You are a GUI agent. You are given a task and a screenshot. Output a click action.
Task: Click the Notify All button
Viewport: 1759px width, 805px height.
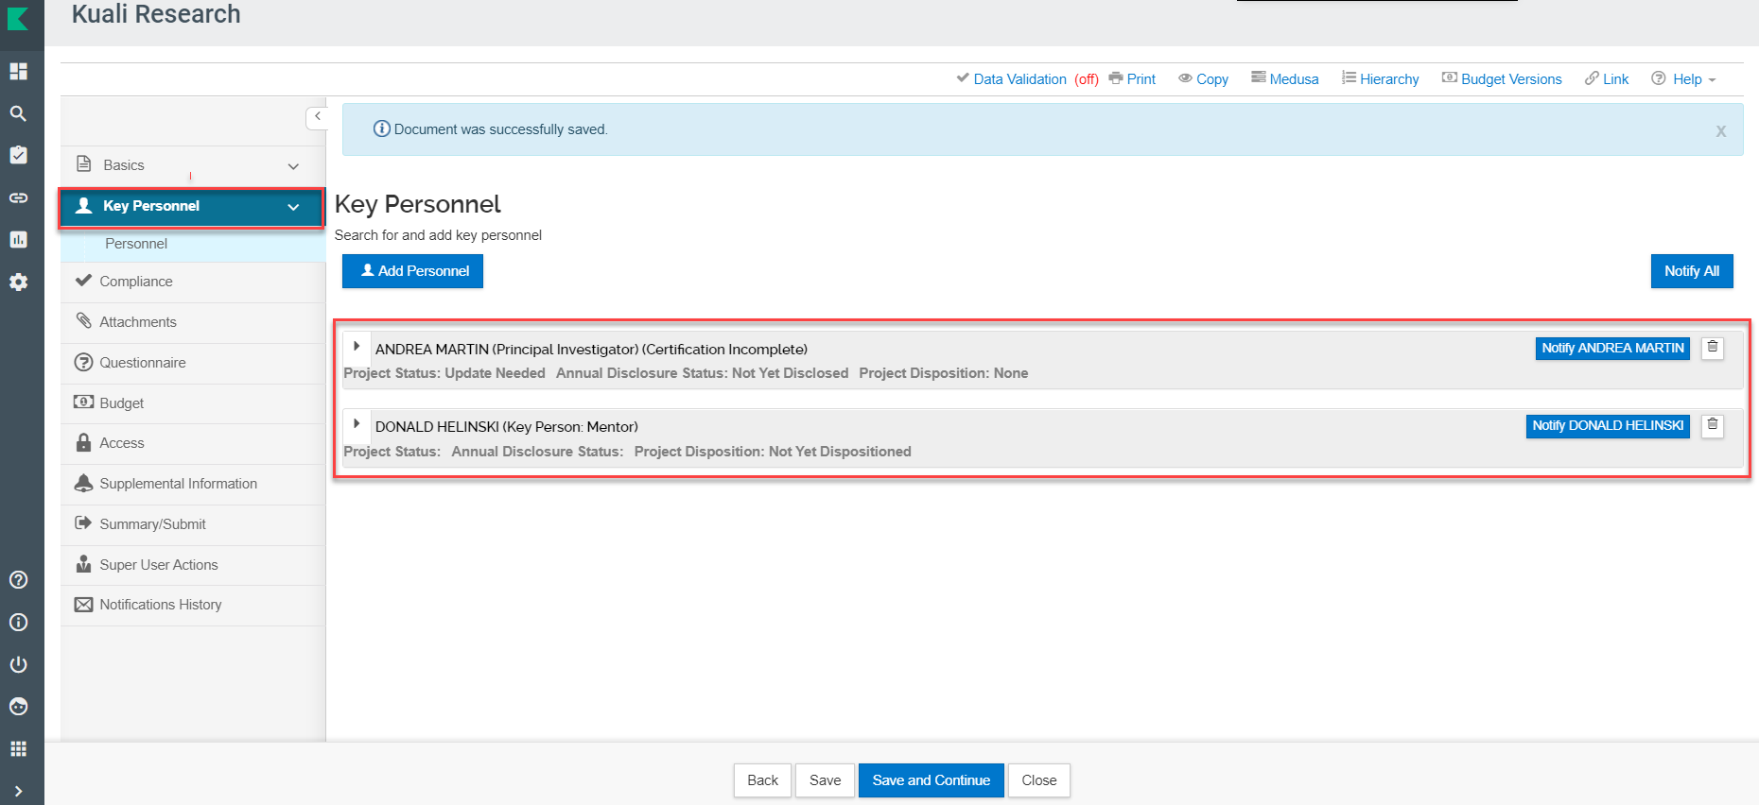[1692, 271]
